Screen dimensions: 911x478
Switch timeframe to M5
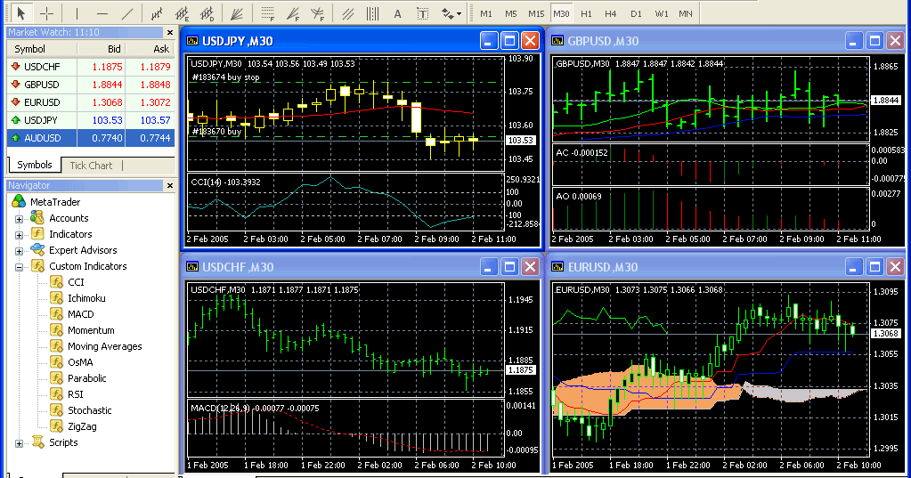pos(510,13)
